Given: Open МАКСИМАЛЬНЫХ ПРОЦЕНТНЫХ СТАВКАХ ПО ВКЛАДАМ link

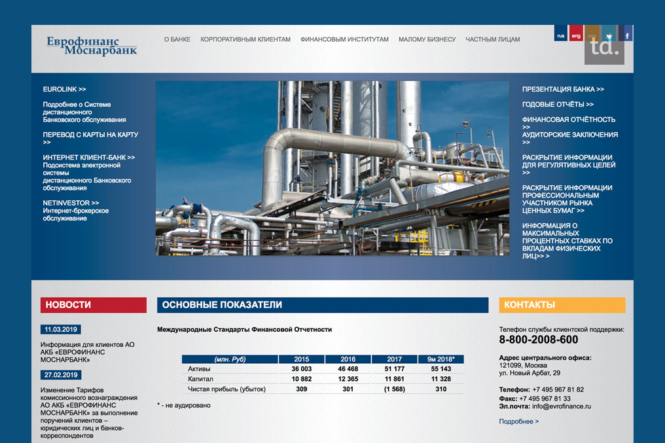Looking at the screenshot, I should tap(567, 241).
